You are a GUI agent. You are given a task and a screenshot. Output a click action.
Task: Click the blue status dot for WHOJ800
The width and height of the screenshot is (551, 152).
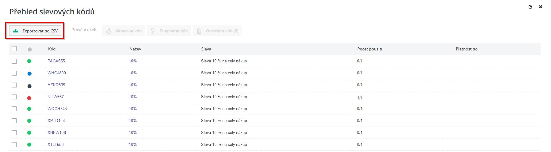[29, 74]
